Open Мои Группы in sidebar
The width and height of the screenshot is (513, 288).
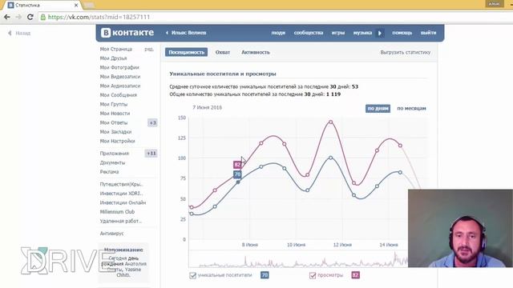(114, 104)
